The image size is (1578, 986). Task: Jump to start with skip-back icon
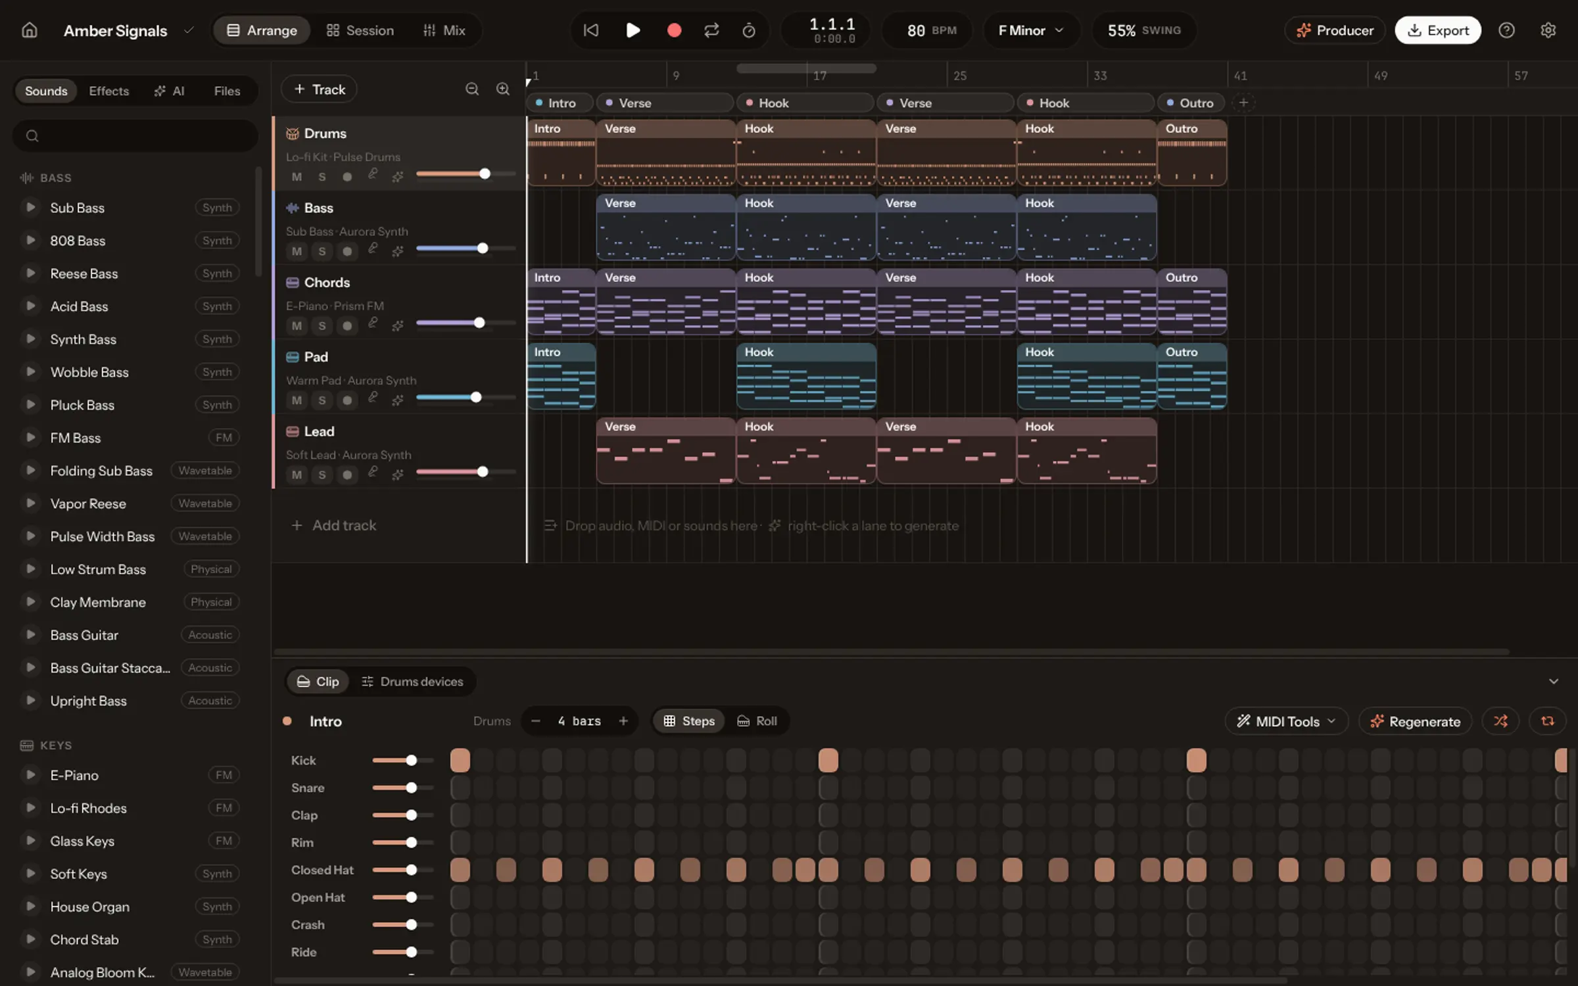[591, 30]
